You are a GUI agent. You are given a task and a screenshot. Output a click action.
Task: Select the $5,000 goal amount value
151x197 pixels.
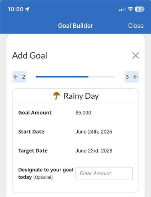[83, 113]
